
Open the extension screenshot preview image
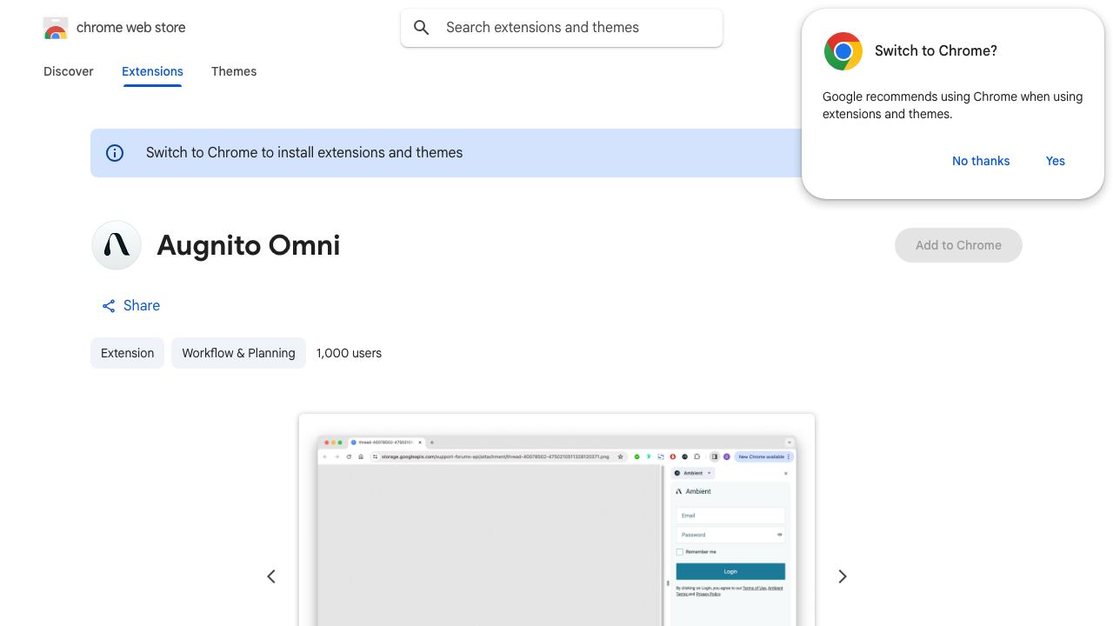pyautogui.click(x=556, y=520)
